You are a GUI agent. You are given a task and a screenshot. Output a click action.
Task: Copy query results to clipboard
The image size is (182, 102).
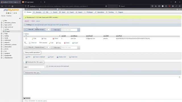pyautogui.click(x=39, y=57)
